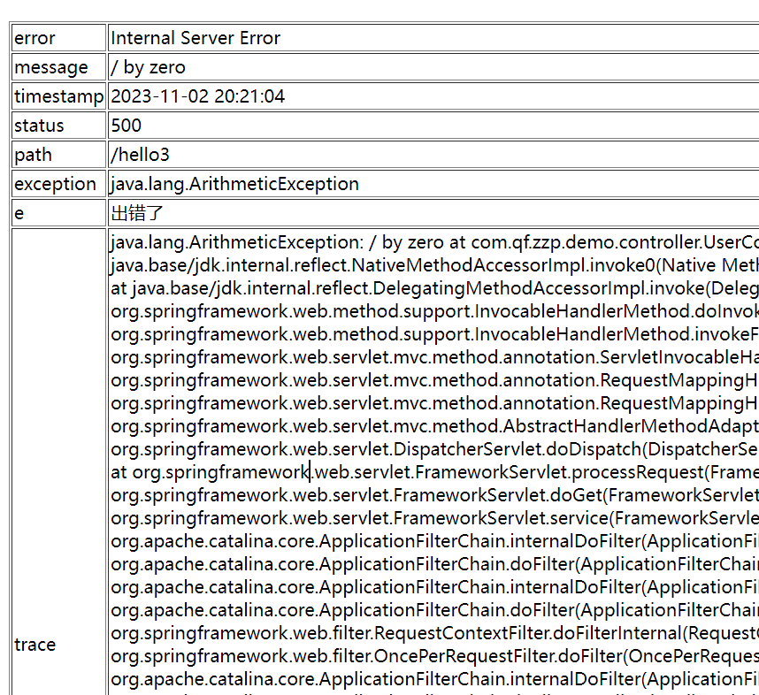
Task: Click 'Internal Server Error' value cell
Action: point(433,38)
